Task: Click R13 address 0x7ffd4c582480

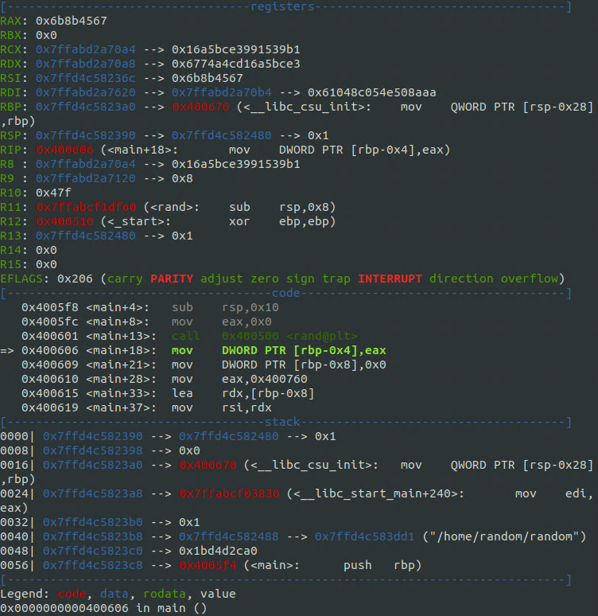Action: pyautogui.click(x=86, y=236)
